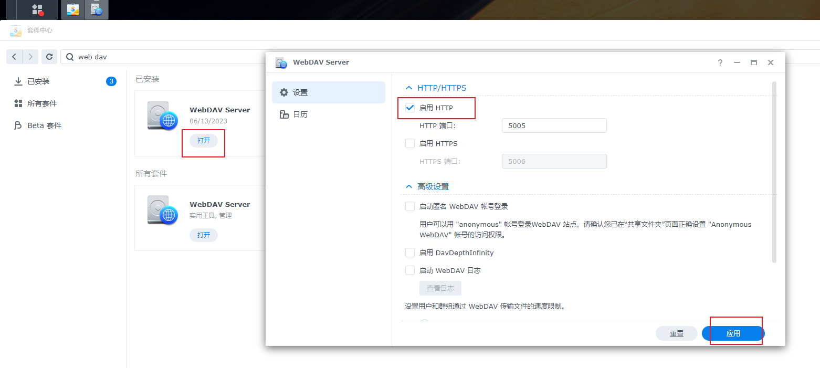Click the speed limit description text
The height and width of the screenshot is (368, 820).
click(485, 306)
